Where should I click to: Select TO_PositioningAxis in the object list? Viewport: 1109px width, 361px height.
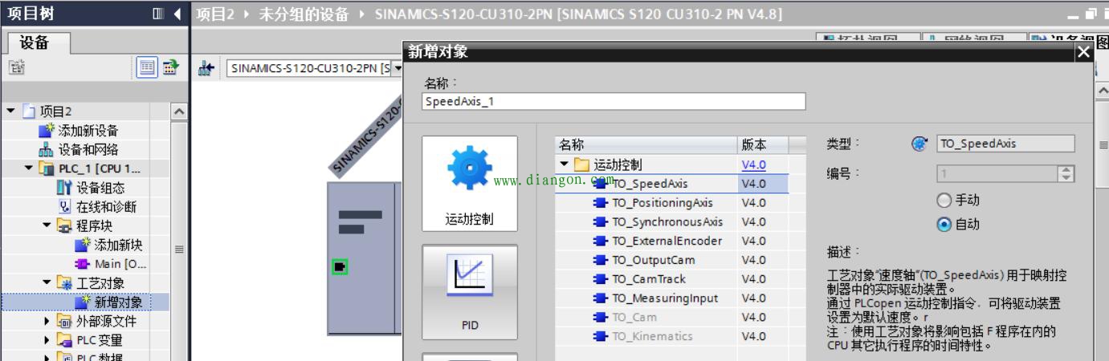point(662,202)
